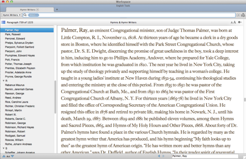
Task: Click the main text pane scrollbar thumb
Action: (245, 99)
